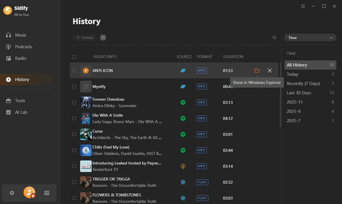Remove ANTI-ICON with the X icon
Viewport: 342px width, 204px height.
pos(270,71)
